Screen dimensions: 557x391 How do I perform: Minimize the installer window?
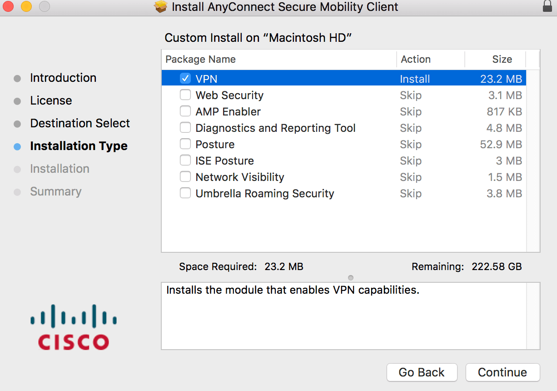click(26, 7)
